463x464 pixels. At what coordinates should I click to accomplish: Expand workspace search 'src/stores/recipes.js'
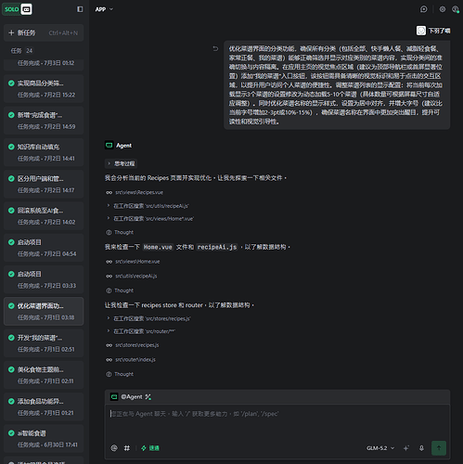[x=148, y=318]
